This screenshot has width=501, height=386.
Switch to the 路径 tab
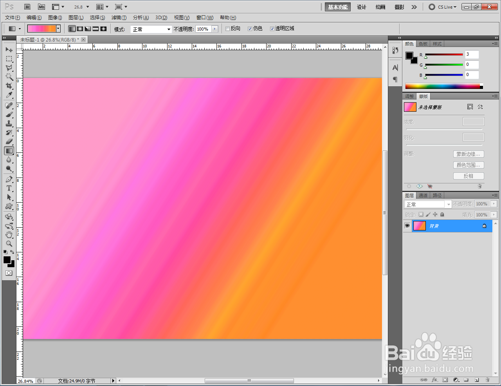point(437,196)
